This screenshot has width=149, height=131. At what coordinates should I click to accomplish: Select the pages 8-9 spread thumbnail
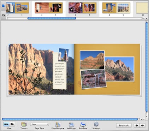pos(116,8)
